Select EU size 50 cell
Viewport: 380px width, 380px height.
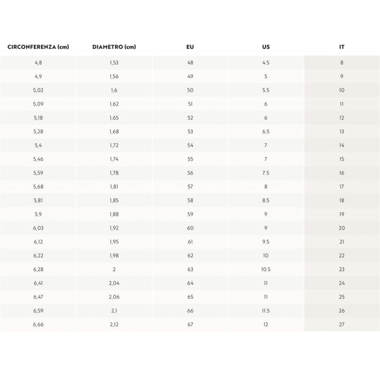coord(190,90)
